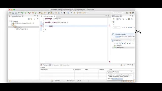This screenshot has height=91, width=162.
Task: Minimize the Package Explorer view
Action: pyautogui.click(x=35, y=16)
